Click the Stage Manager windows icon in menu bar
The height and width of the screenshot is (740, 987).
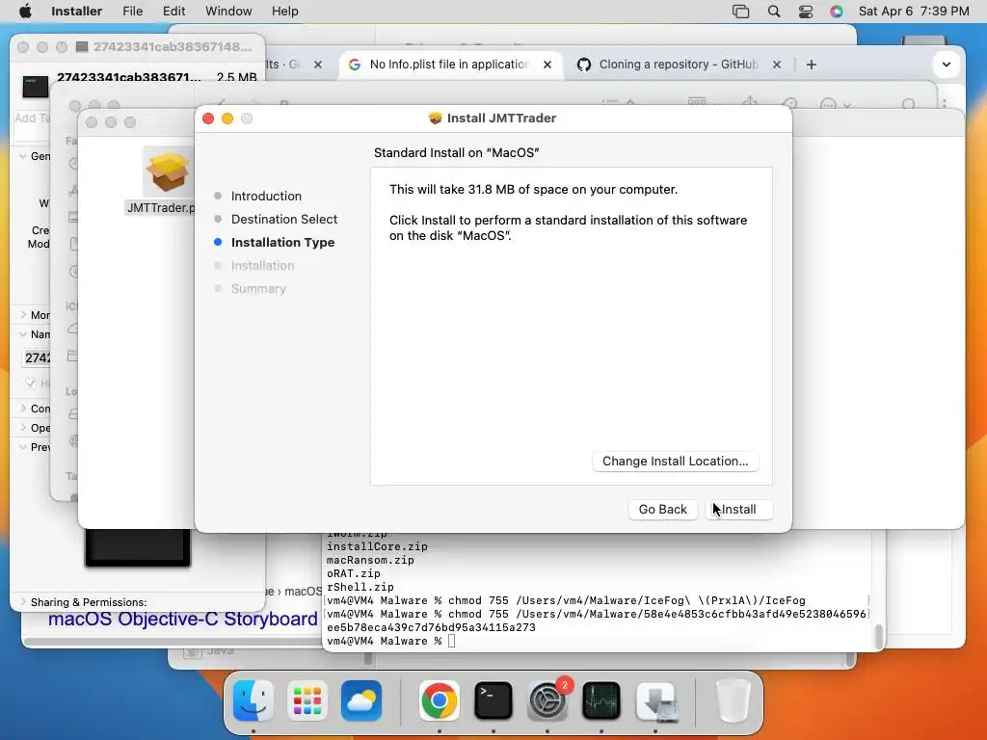pyautogui.click(x=741, y=12)
